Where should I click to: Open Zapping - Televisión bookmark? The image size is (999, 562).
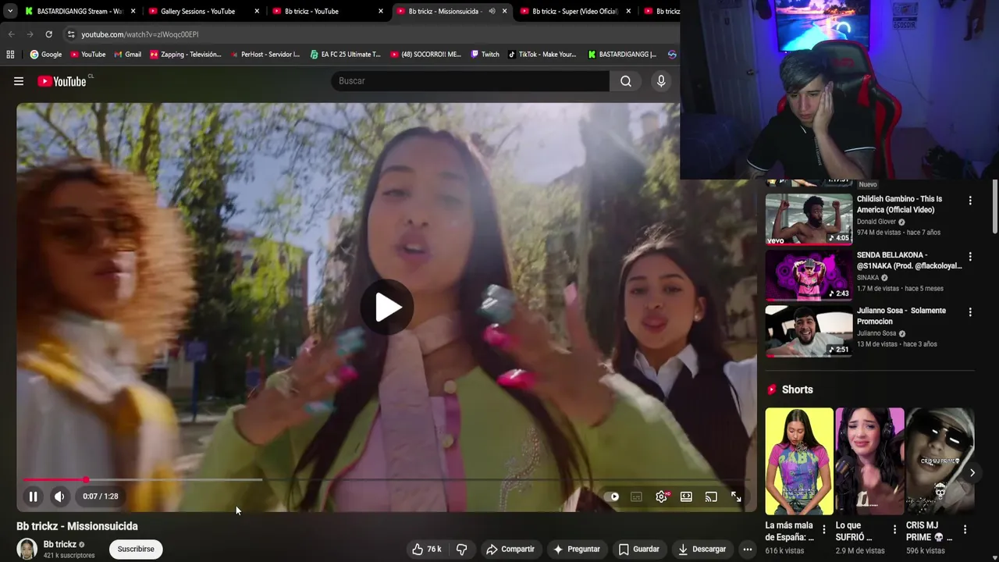coord(186,55)
